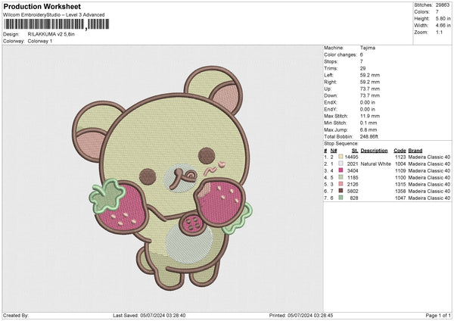Screen dimensions: 454x321
Task: Select the cream swatch in stop 1
Action: [341, 157]
